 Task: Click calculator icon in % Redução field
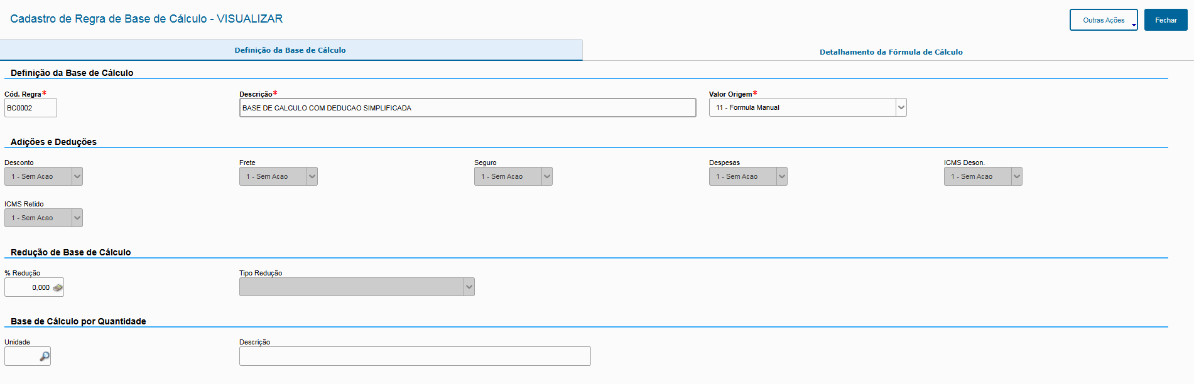(58, 287)
